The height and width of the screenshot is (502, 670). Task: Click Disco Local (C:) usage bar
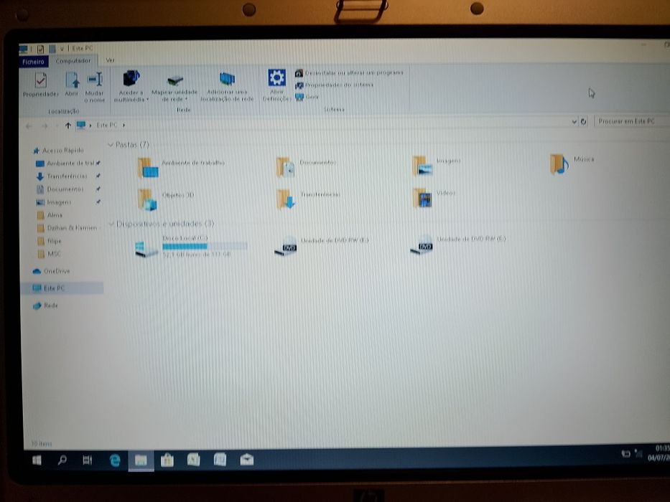(x=205, y=246)
